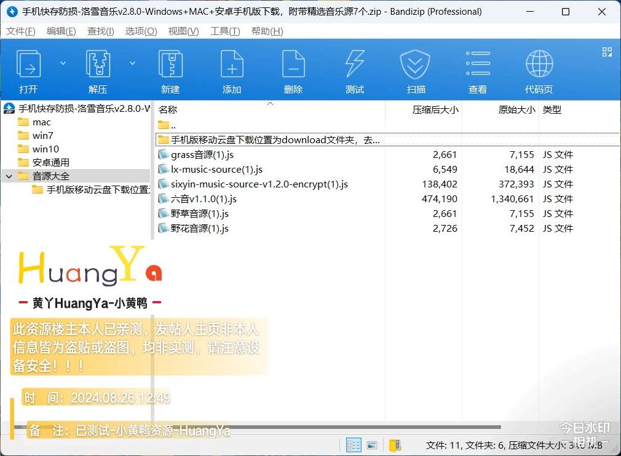Open the 选项(O) menu
621x456 pixels.
tap(141, 31)
